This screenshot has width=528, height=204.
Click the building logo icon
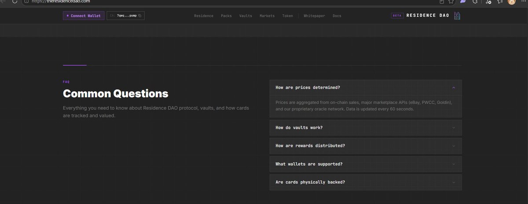[x=457, y=16]
